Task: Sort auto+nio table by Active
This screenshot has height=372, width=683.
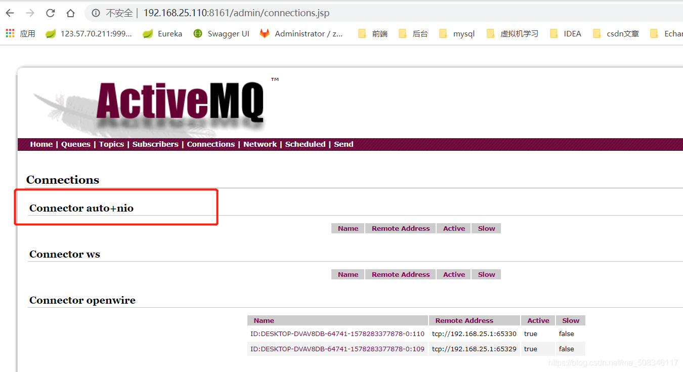Action: pos(454,229)
